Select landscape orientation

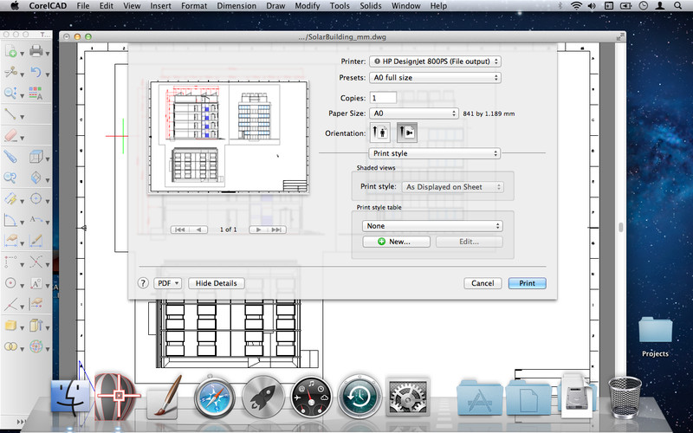click(407, 132)
